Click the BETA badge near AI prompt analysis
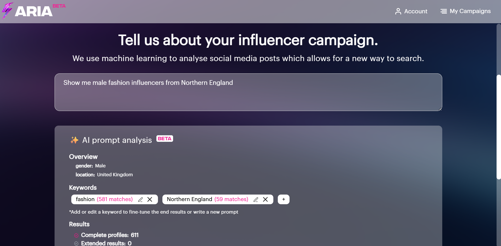 [x=164, y=139]
